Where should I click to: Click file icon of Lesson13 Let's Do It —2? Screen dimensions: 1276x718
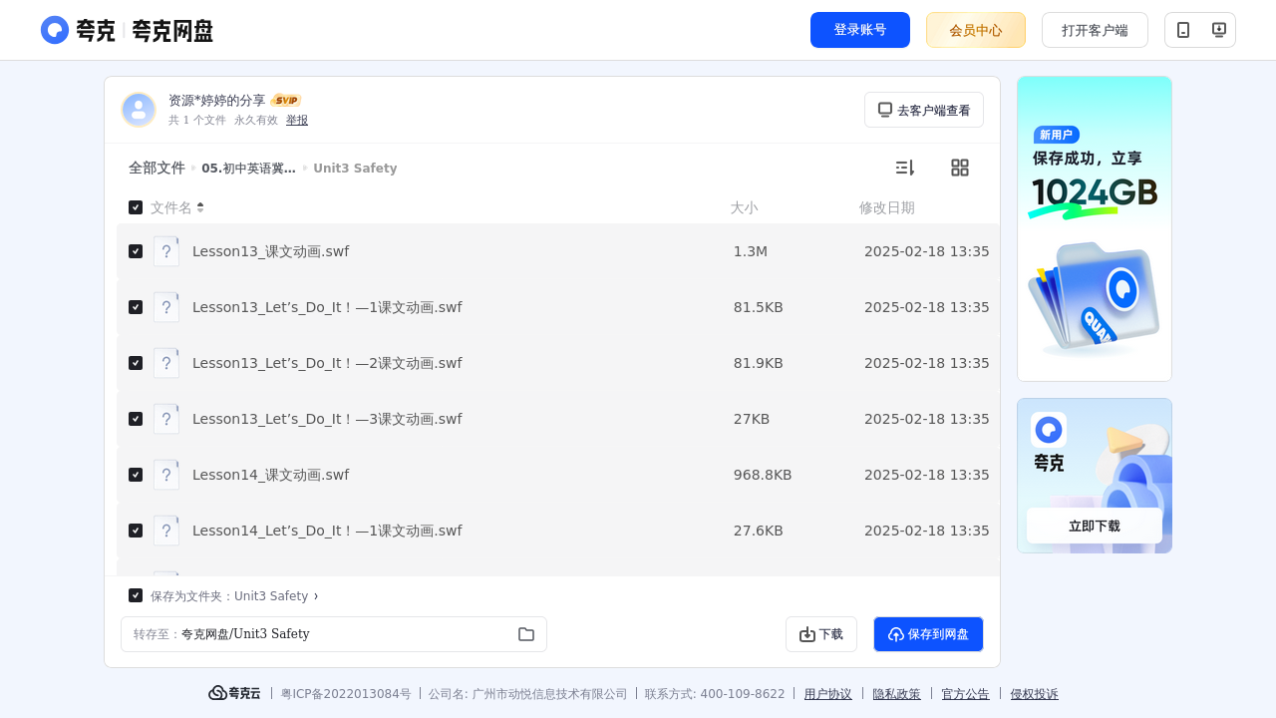tap(166, 363)
